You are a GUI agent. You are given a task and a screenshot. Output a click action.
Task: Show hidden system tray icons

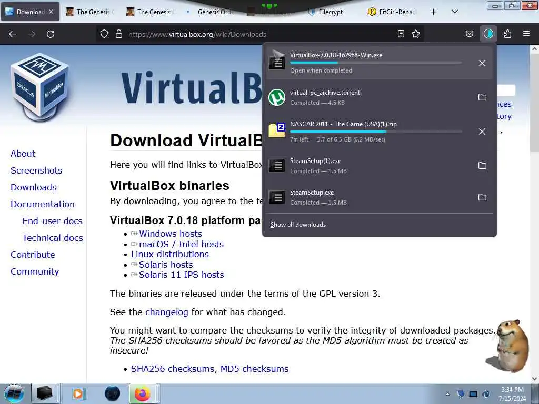click(x=447, y=394)
